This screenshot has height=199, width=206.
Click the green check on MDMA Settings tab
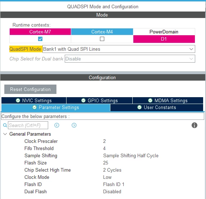pyautogui.click(x=150, y=100)
